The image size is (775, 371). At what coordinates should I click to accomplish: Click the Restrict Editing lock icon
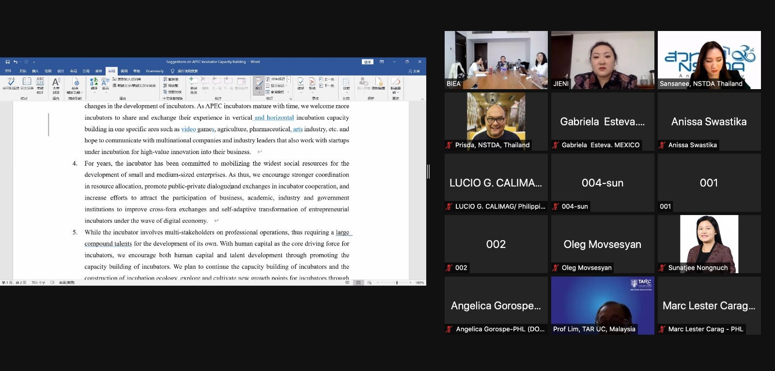[x=379, y=83]
